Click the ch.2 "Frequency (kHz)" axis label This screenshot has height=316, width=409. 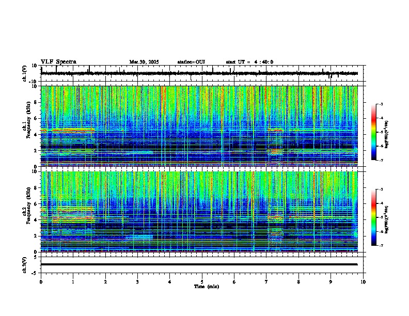pyautogui.click(x=28, y=206)
